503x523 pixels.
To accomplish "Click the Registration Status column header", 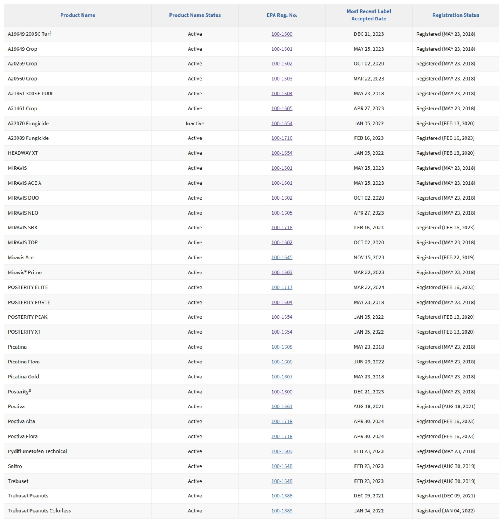I will pos(456,15).
